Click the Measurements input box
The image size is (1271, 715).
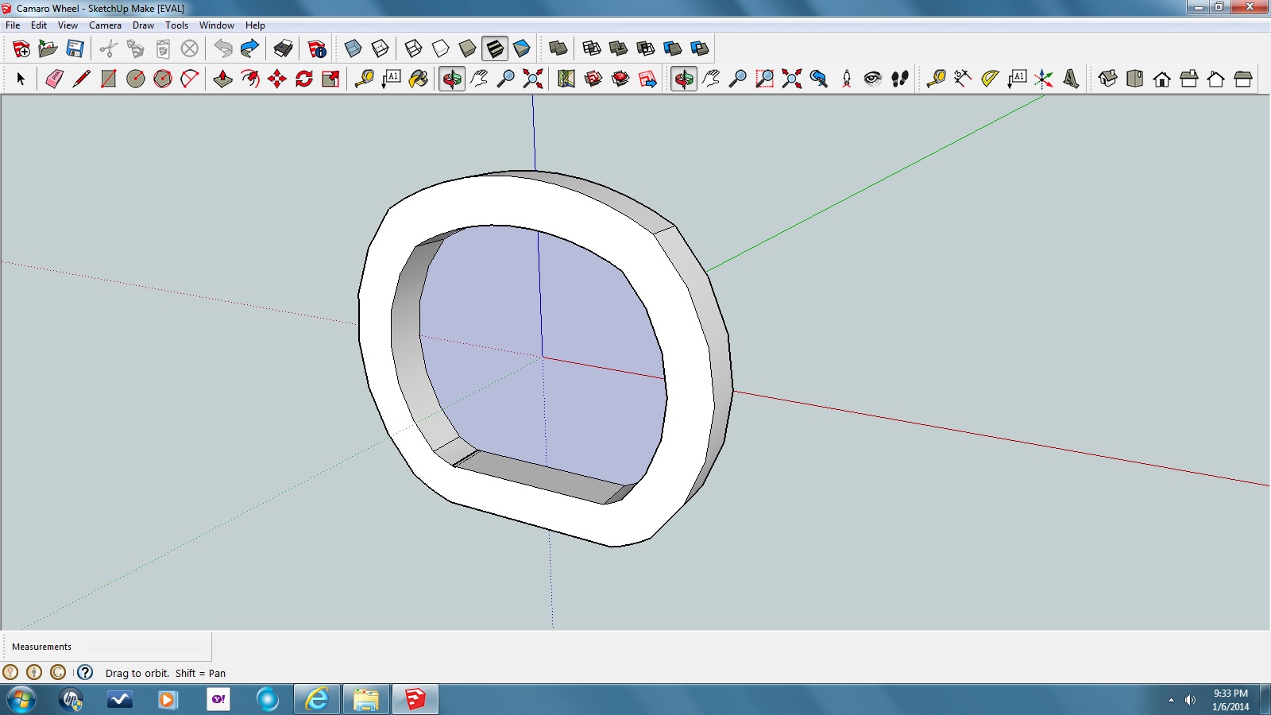tap(148, 647)
